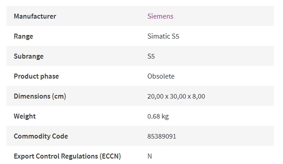This screenshot has width=283, height=164.
Task: Select the S5 subrange value
Action: click(151, 56)
